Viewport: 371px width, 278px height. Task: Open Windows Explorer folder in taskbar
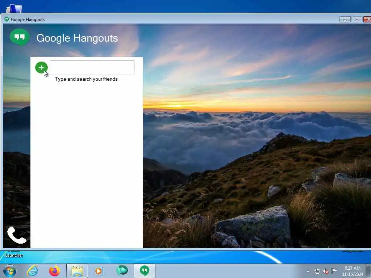point(77,271)
